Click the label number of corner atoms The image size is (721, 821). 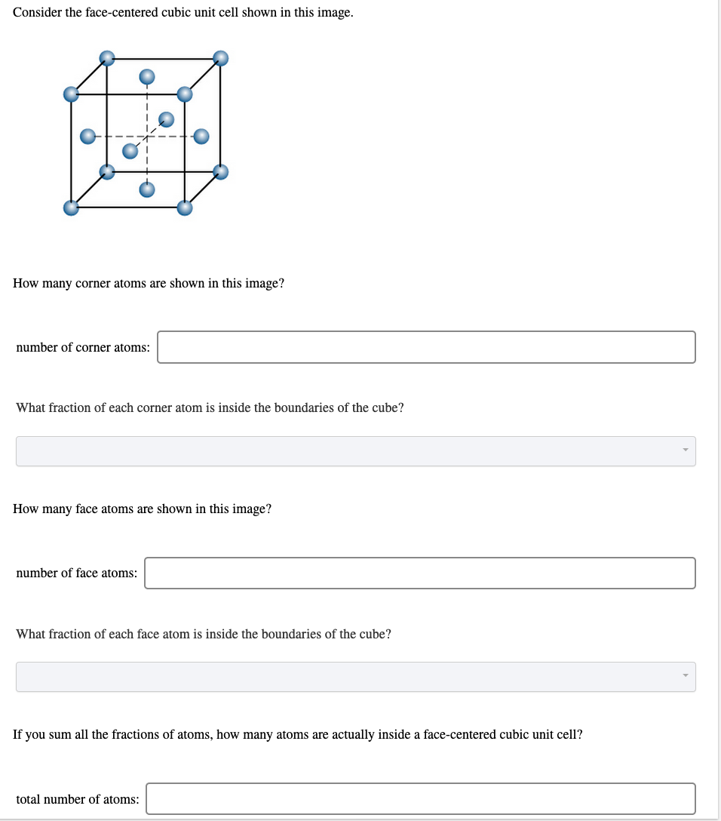pyautogui.click(x=83, y=347)
